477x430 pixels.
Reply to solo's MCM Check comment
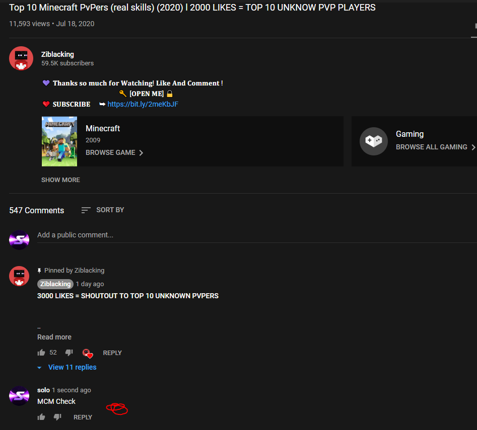pos(83,417)
